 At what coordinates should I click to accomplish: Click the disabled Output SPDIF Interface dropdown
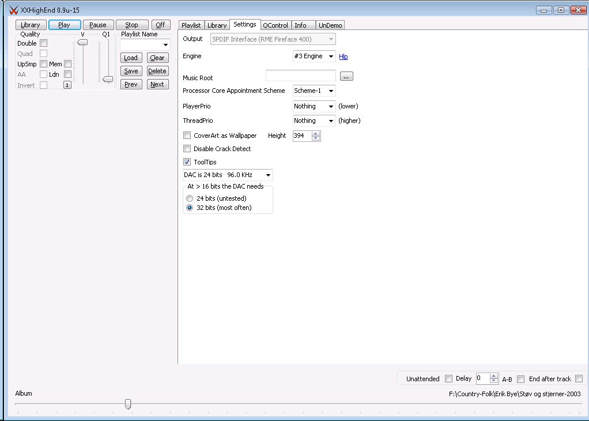273,39
